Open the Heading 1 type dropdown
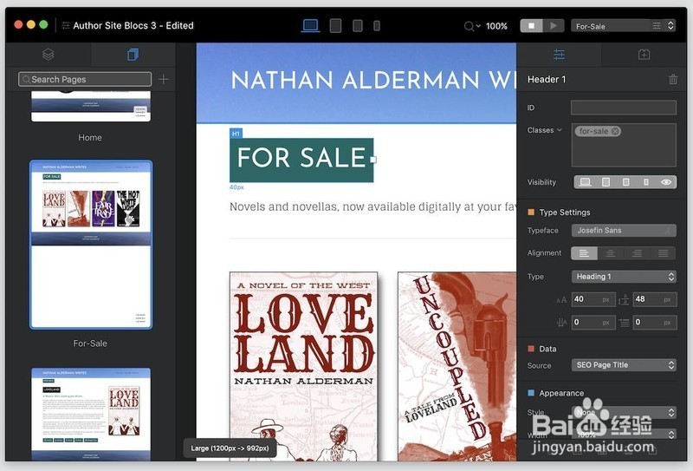Screen dimensions: 693x471 [624, 277]
